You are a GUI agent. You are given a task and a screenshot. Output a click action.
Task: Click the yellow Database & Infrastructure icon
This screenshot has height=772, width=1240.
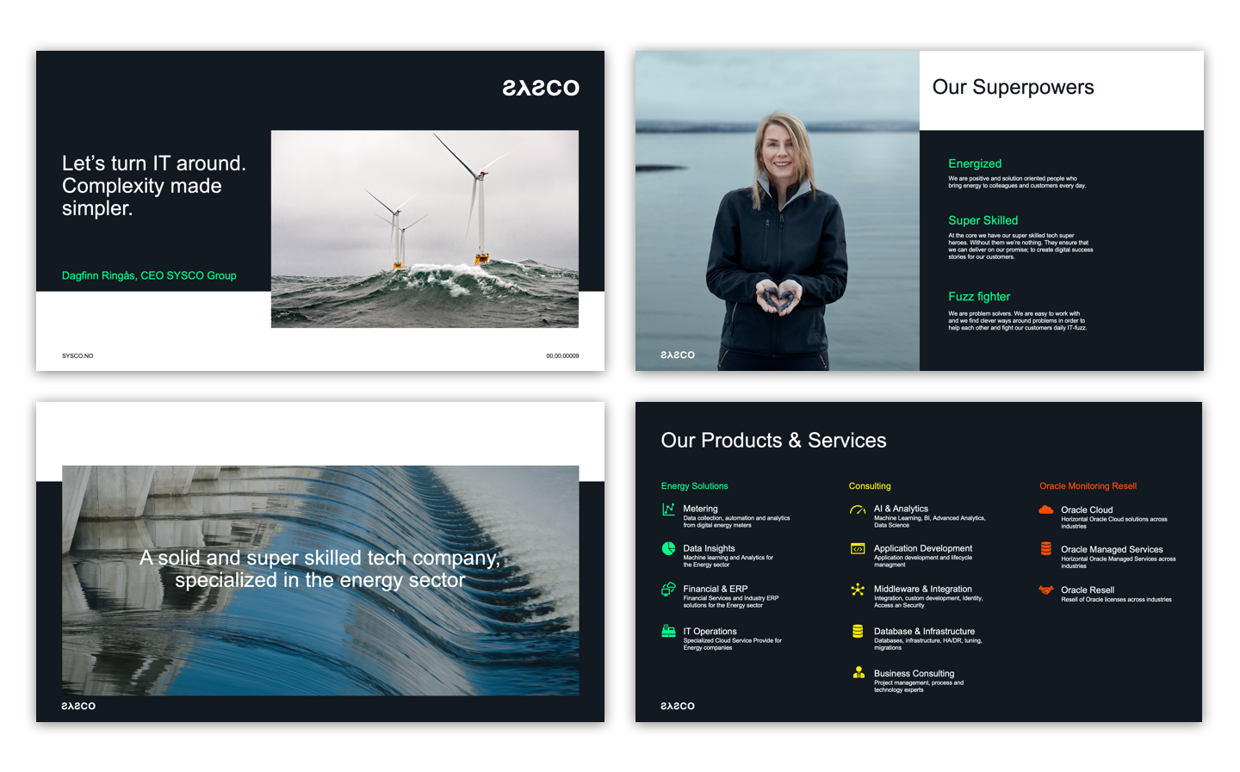858,631
